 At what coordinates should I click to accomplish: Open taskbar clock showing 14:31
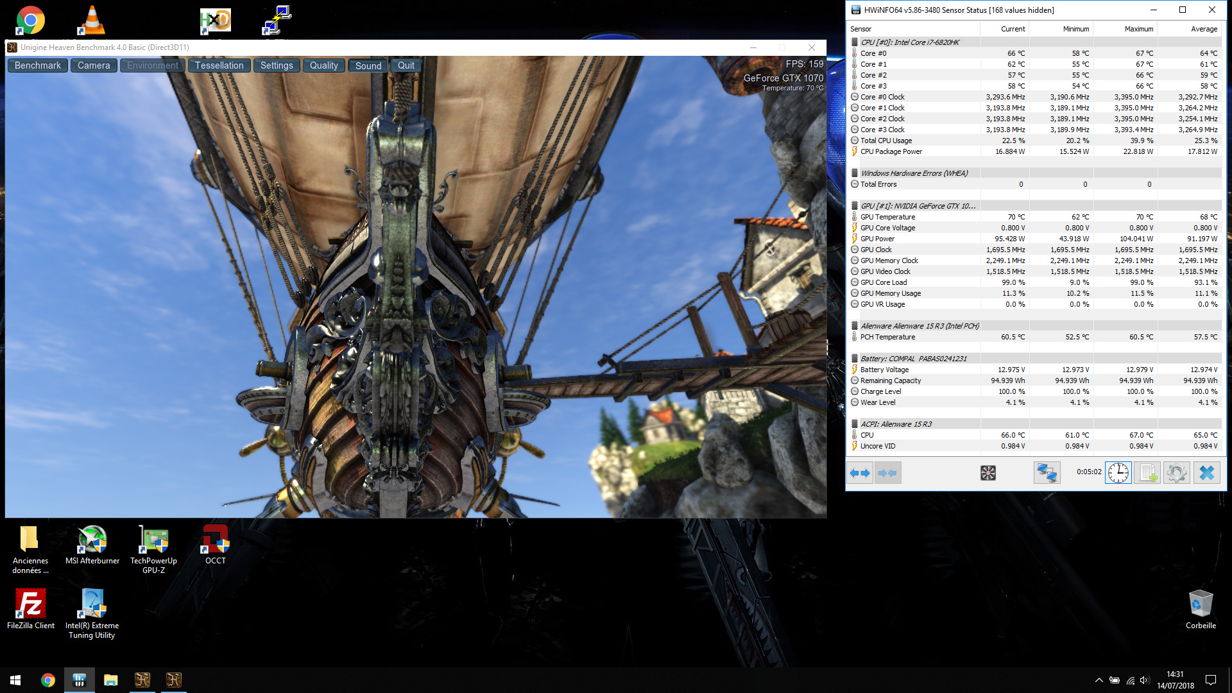[x=1176, y=680]
